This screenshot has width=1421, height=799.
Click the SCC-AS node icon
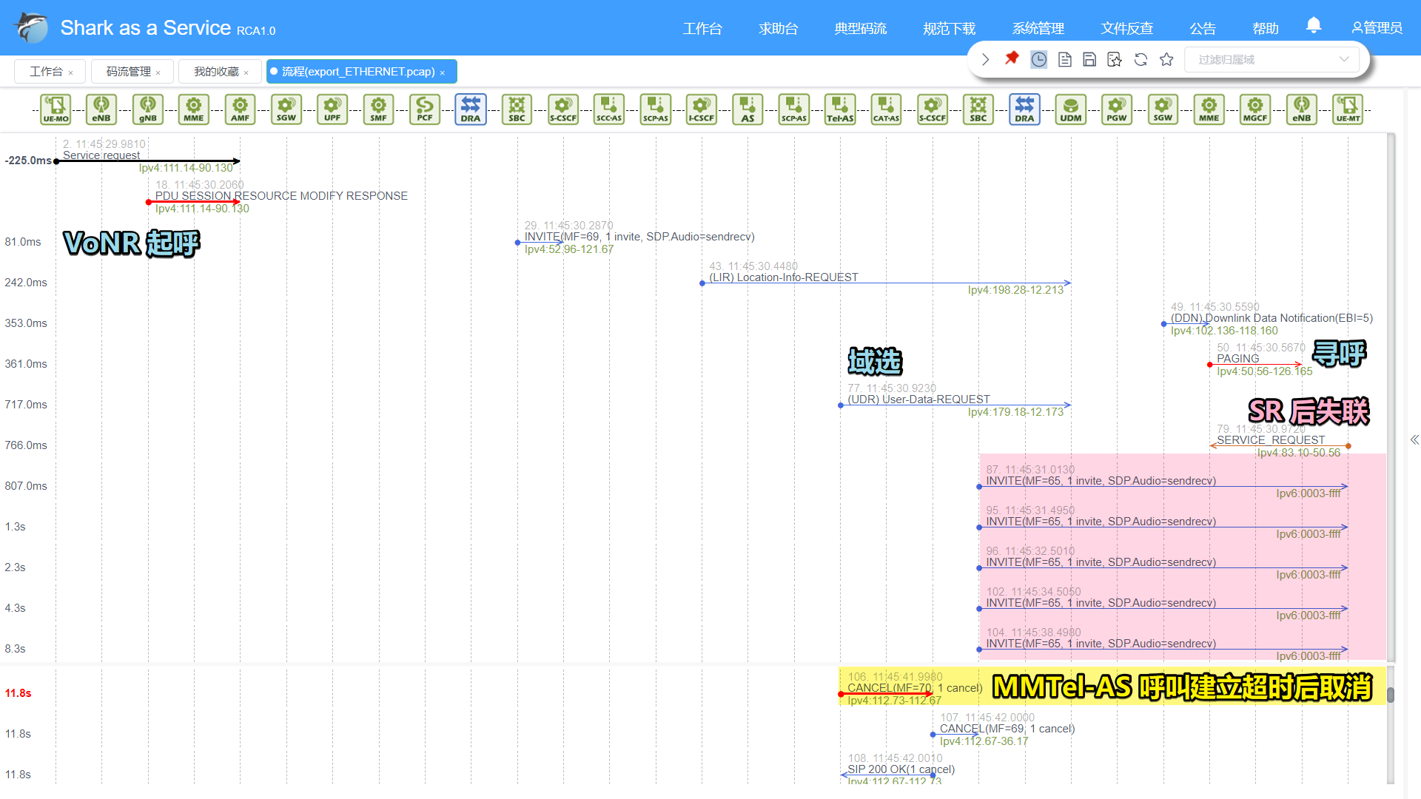pos(609,109)
